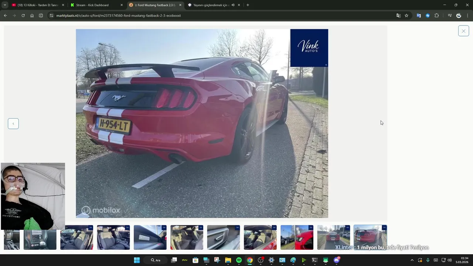The width and height of the screenshot is (473, 266).
Task: Open the terminal app on taskbar
Action: pyautogui.click(x=315, y=260)
